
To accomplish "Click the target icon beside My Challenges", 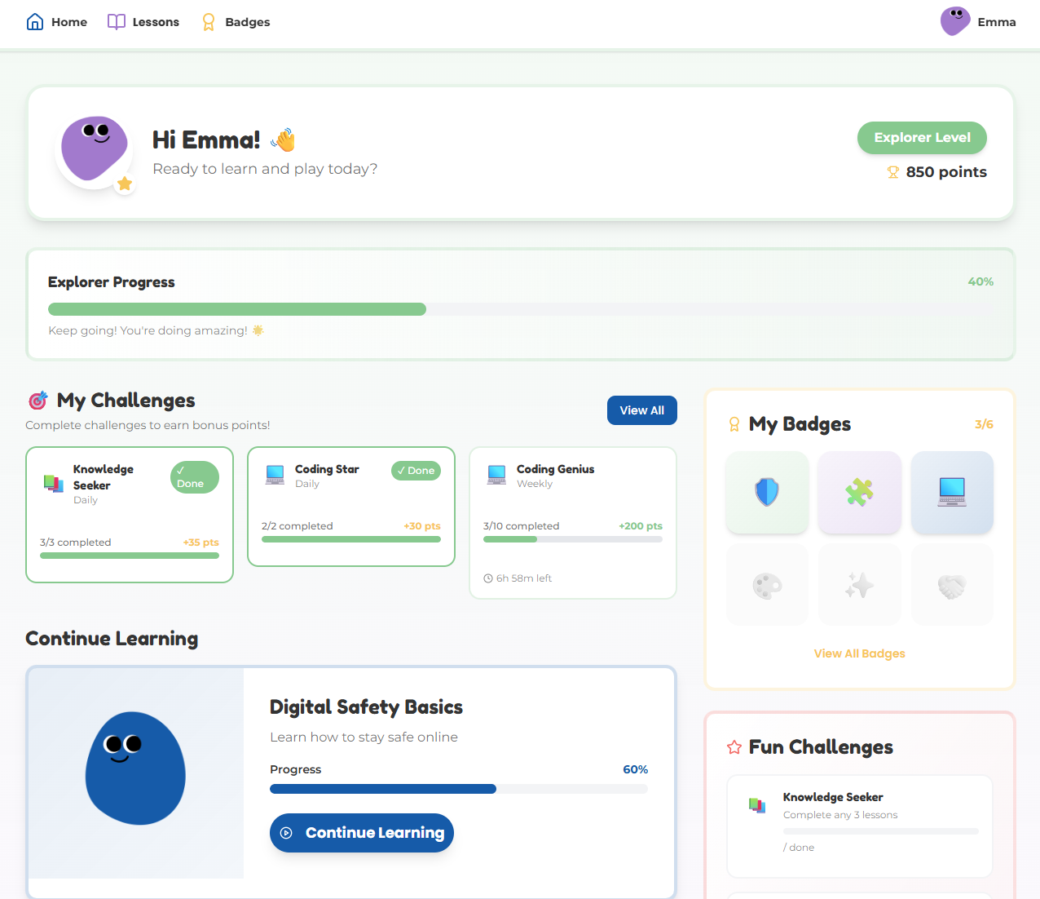I will point(36,400).
